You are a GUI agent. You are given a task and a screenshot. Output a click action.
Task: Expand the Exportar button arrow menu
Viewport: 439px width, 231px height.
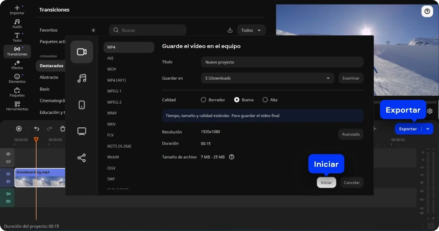click(428, 129)
